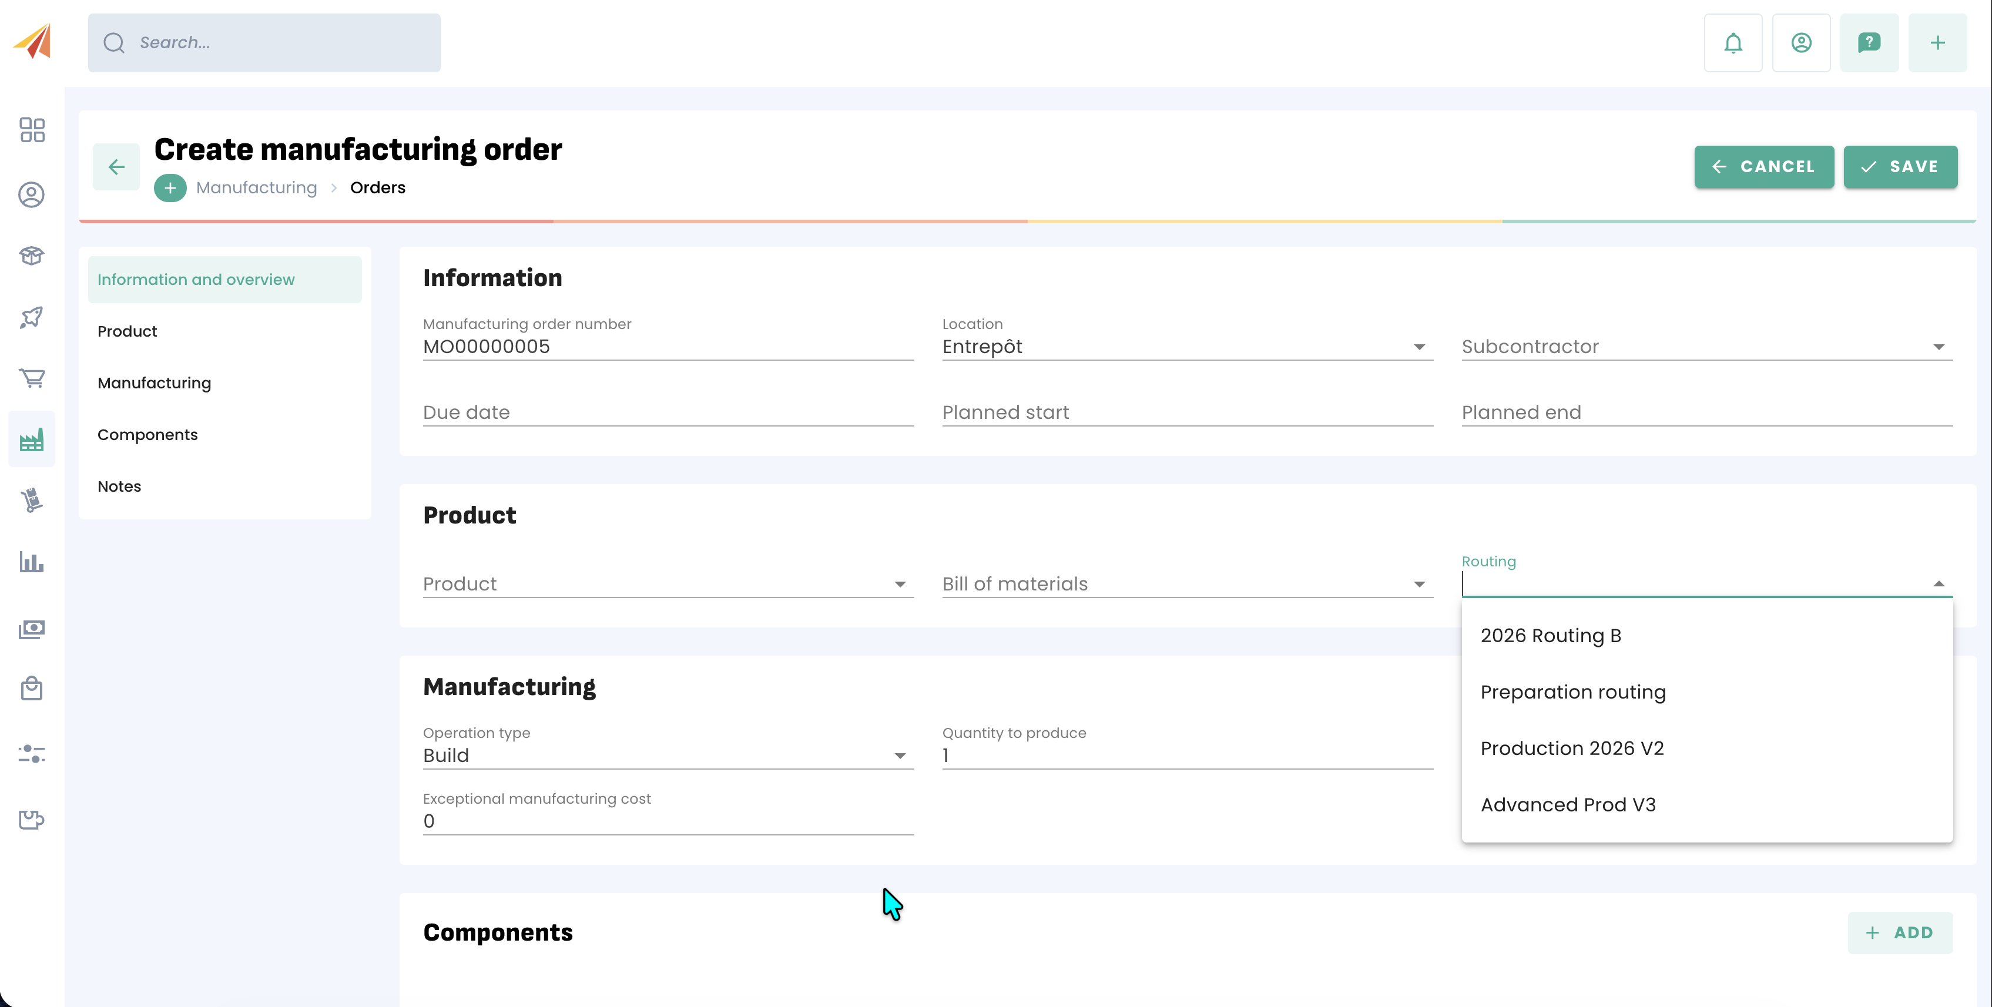Go to the Components section tab
Screen dimensions: 1992x1007
point(147,435)
